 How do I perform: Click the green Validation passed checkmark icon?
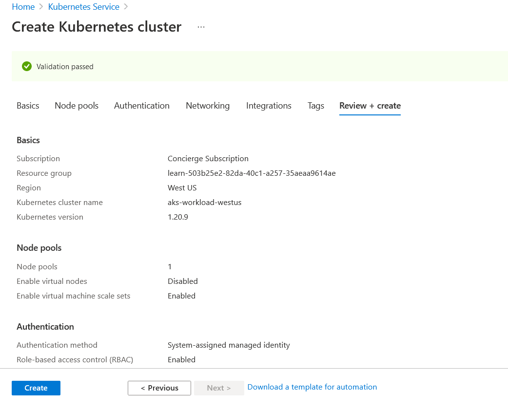(27, 66)
